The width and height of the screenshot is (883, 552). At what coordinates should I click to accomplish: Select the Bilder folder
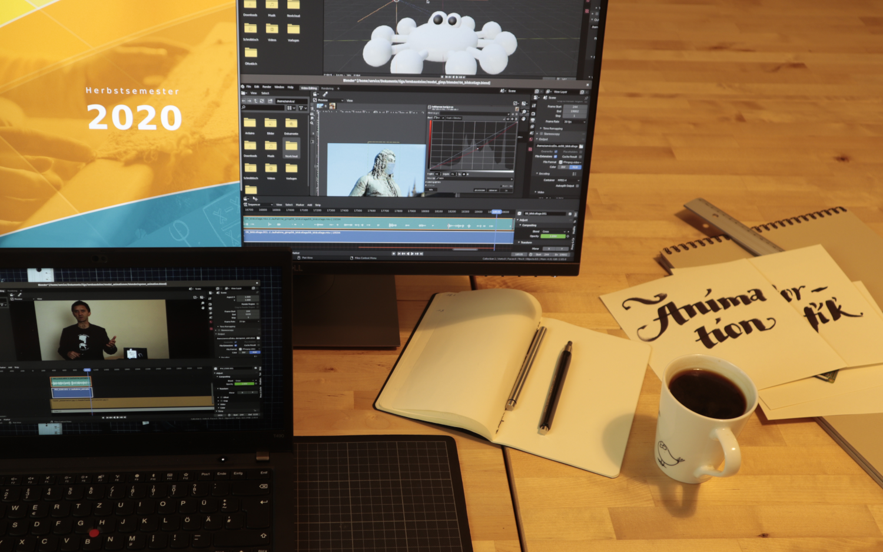click(271, 125)
